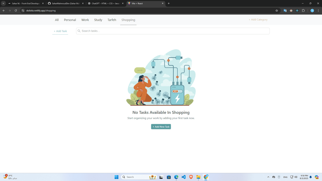Open the browser extensions puzzle icon
The image size is (322, 181).
click(x=303, y=10)
